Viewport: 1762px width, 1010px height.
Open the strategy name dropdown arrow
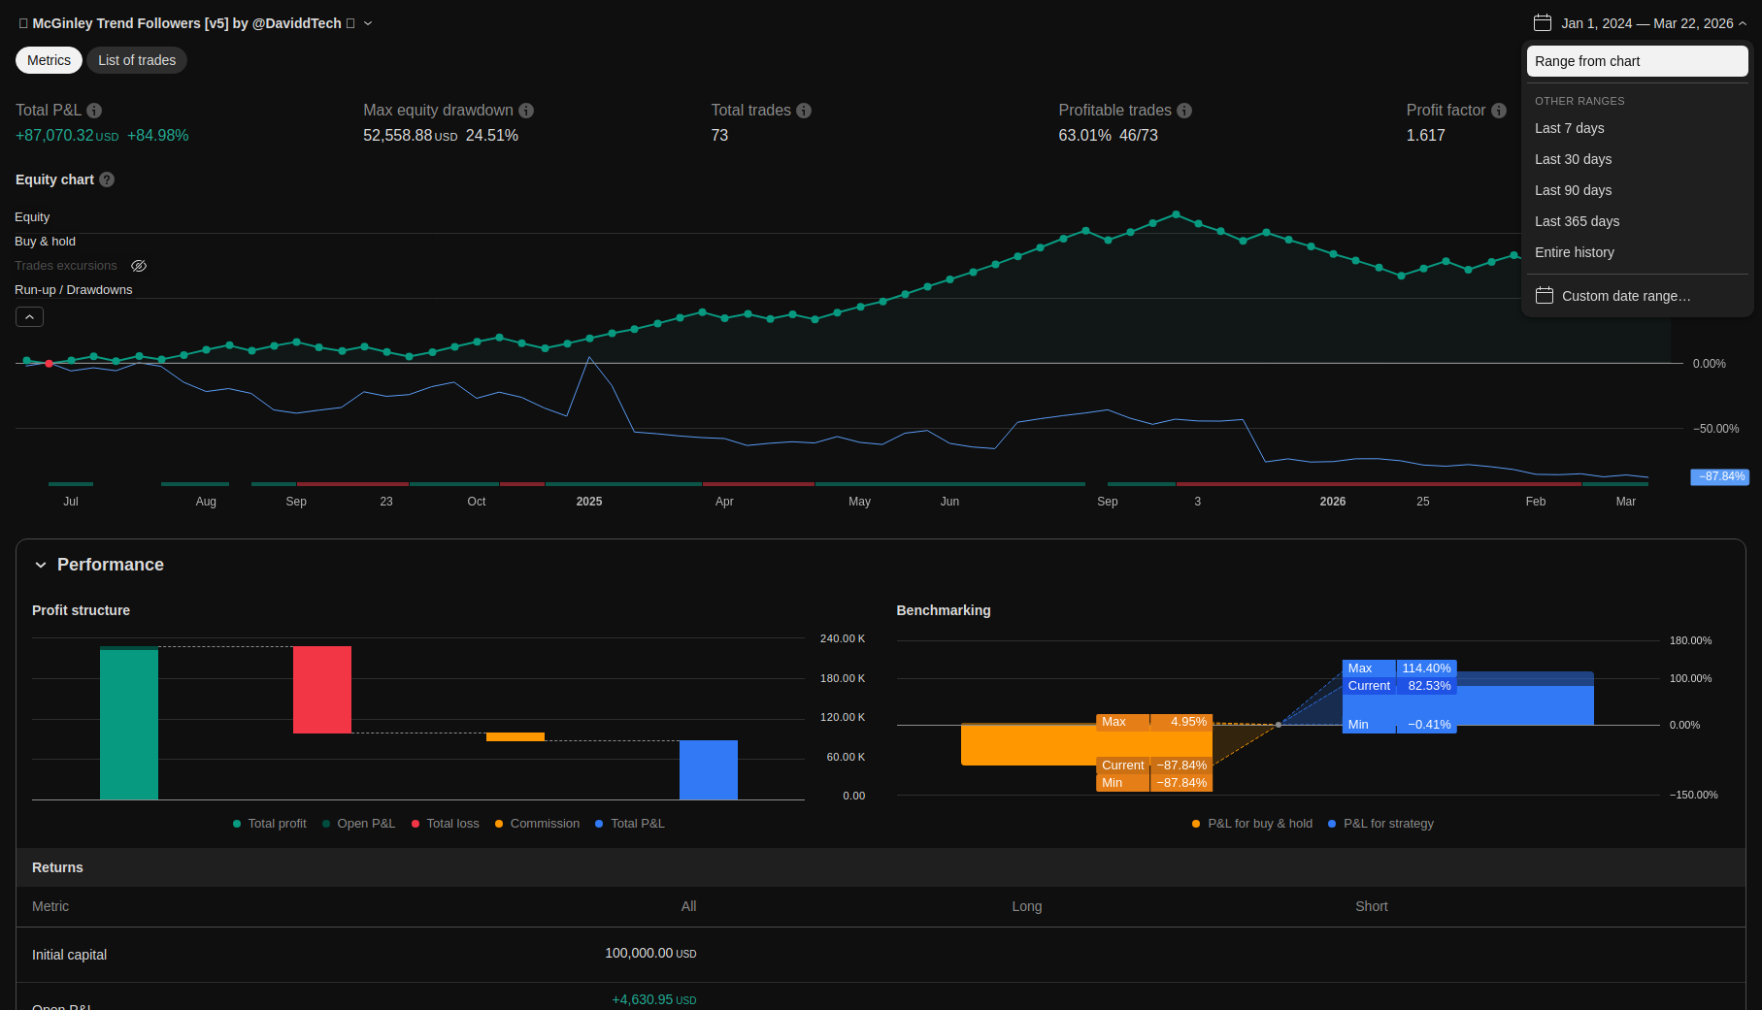click(x=368, y=23)
